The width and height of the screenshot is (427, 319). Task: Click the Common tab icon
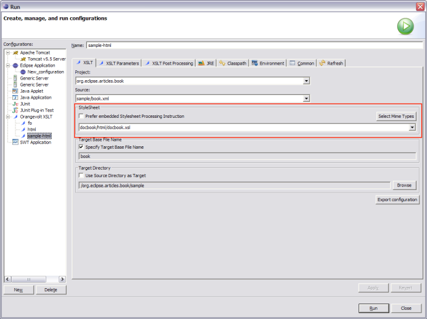click(x=292, y=63)
